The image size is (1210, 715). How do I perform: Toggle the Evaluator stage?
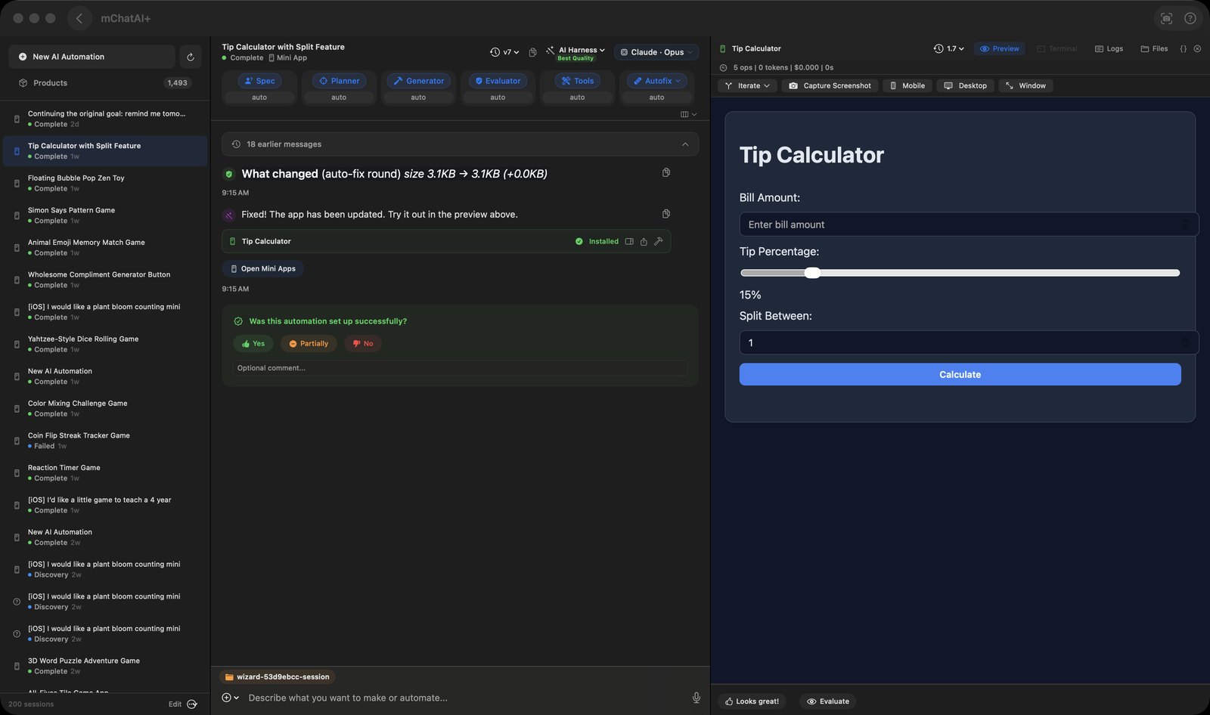pyautogui.click(x=498, y=81)
